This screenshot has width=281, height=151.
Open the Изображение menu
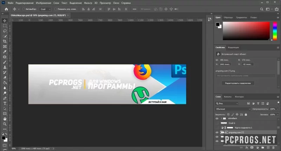(44, 3)
